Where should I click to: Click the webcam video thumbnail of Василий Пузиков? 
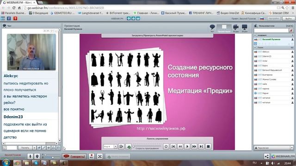point(31,52)
